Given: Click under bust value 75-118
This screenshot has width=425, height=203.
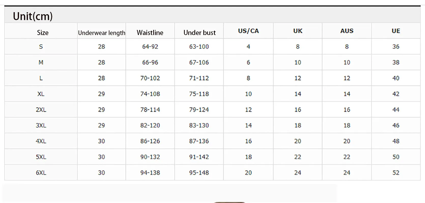Looking at the screenshot, I should (x=199, y=94).
